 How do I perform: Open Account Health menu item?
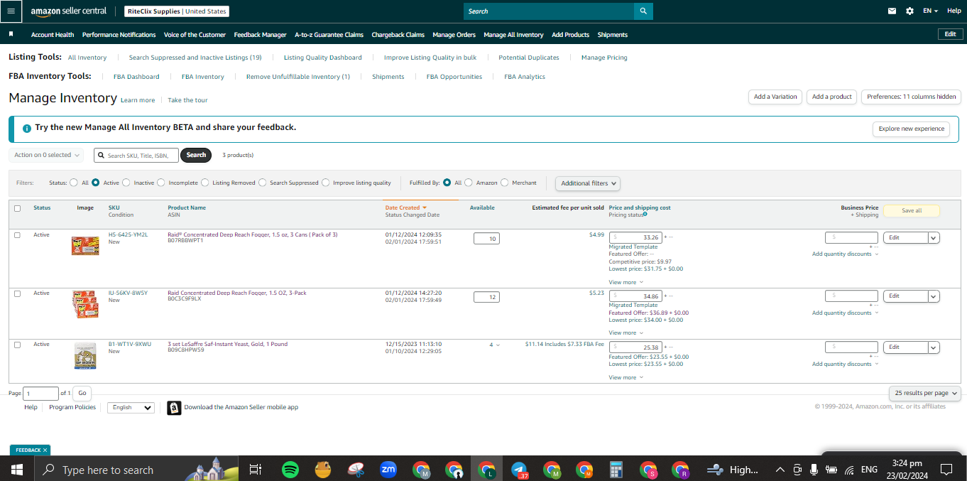click(53, 35)
